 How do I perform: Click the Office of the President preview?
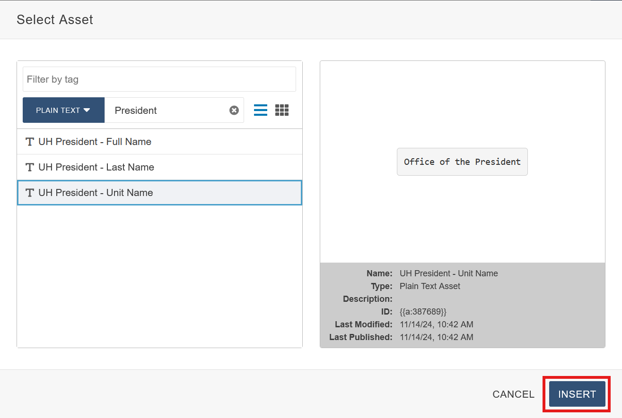[x=462, y=162]
